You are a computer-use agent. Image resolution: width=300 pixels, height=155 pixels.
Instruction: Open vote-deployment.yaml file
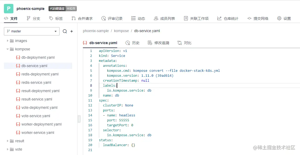(38, 108)
